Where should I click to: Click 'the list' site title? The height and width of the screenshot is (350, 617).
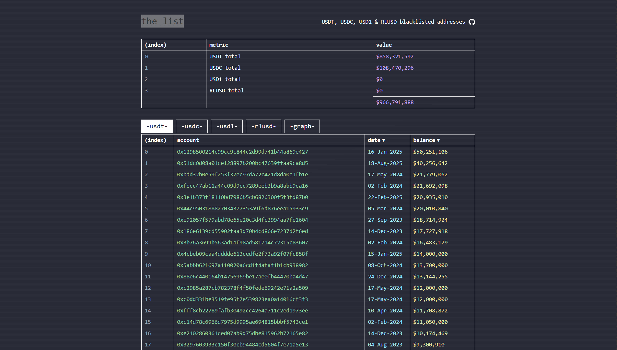(x=162, y=21)
